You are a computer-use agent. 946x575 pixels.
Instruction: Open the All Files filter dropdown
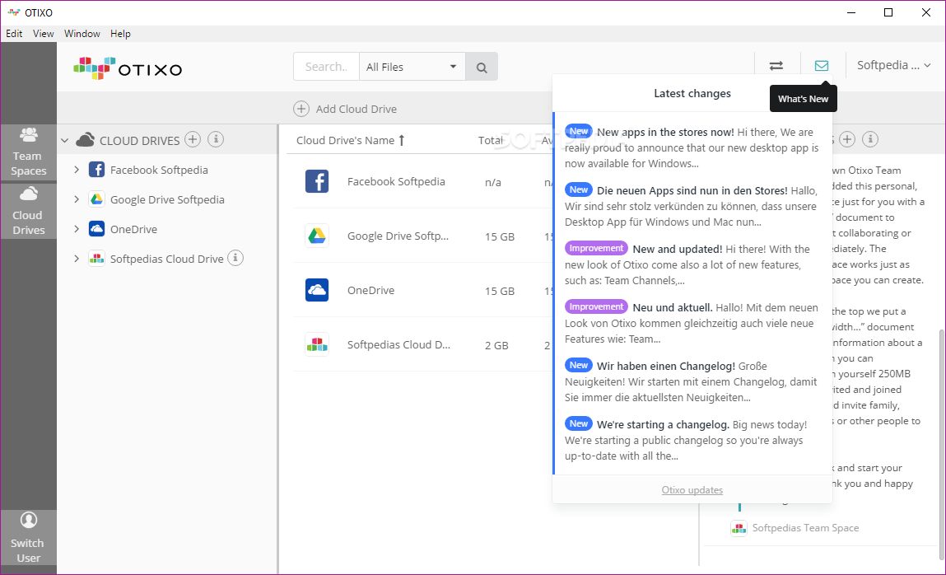(x=412, y=67)
